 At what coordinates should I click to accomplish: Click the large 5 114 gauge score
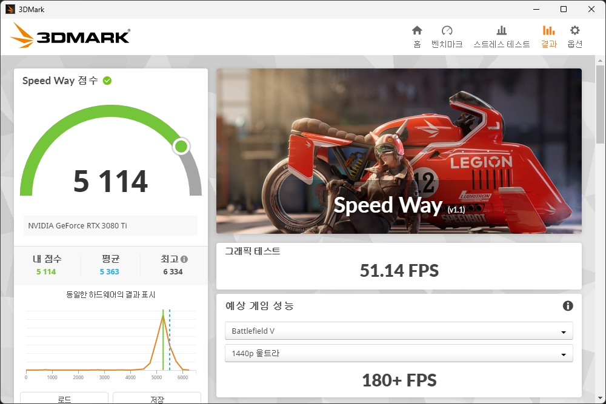point(110,181)
